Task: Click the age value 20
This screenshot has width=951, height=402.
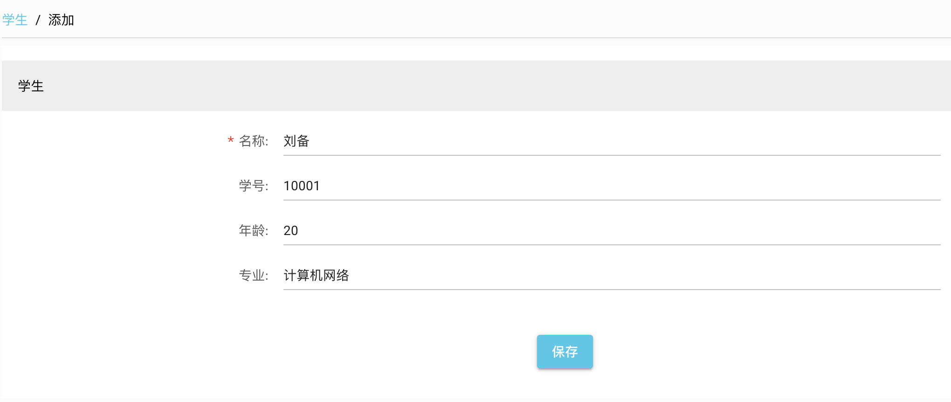Action: [x=291, y=230]
